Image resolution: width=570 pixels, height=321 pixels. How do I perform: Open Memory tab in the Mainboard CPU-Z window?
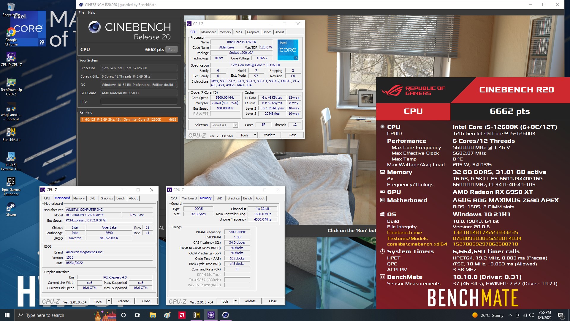coord(79,198)
